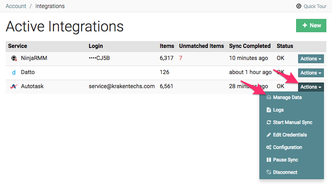Image resolution: width=332 pixels, height=184 pixels.
Task: Click the Integrations breadcrumb
Action: (50, 6)
